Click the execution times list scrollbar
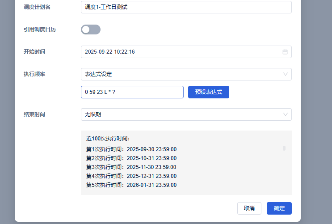Viewport: 332px width, 224px height. 284,148
